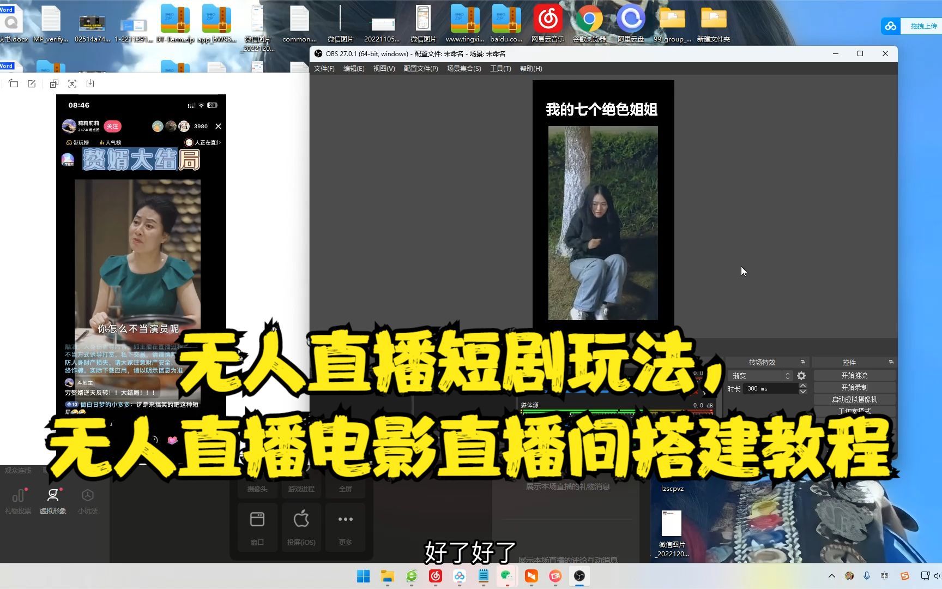Image resolution: width=942 pixels, height=589 pixels.
Task: Switch to OBS Studio taskbar icon
Action: pos(579,576)
